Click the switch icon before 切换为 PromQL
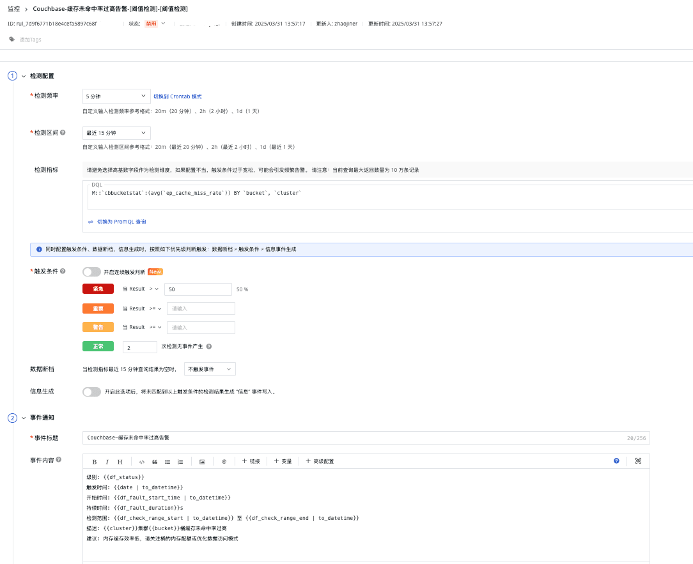 click(x=91, y=222)
